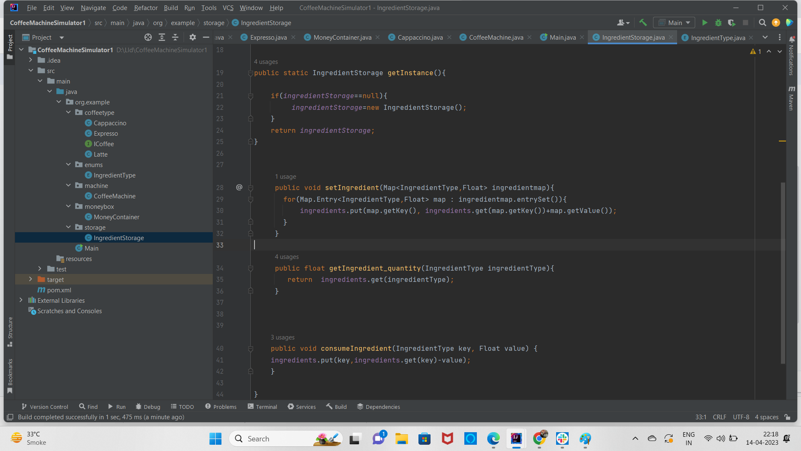Click the IDE update arrow icon
Image resolution: width=801 pixels, height=451 pixels.
click(x=776, y=23)
